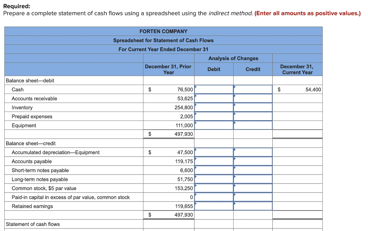Open the triangle indicator on Equipment Debit cell
This screenshot has height=231, width=368.
coord(196,123)
